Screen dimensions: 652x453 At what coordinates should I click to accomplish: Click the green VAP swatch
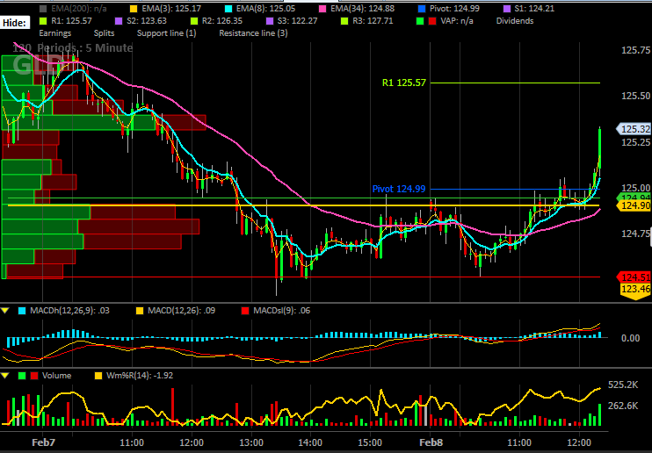click(420, 21)
